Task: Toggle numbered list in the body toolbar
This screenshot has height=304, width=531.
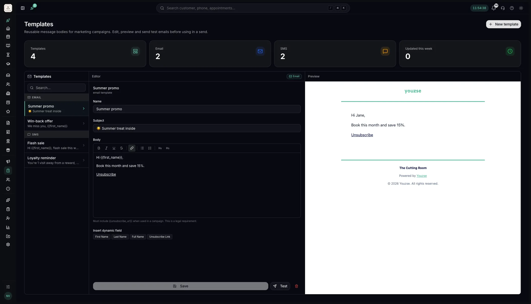Action: [x=150, y=148]
